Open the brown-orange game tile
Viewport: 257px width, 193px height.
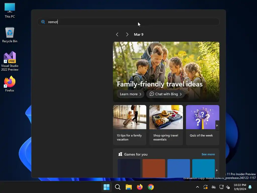click(154, 168)
